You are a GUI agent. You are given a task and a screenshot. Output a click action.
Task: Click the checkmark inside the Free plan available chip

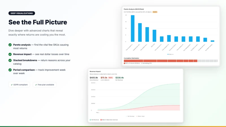(36, 85)
